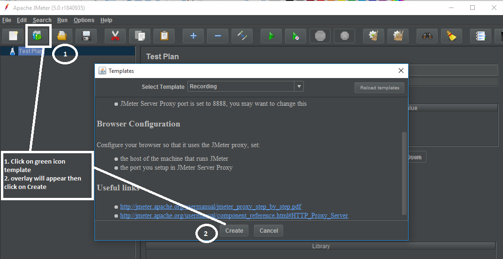This screenshot has height=259, width=503.
Task: Click the Function helper list icon
Action: pos(480,36)
